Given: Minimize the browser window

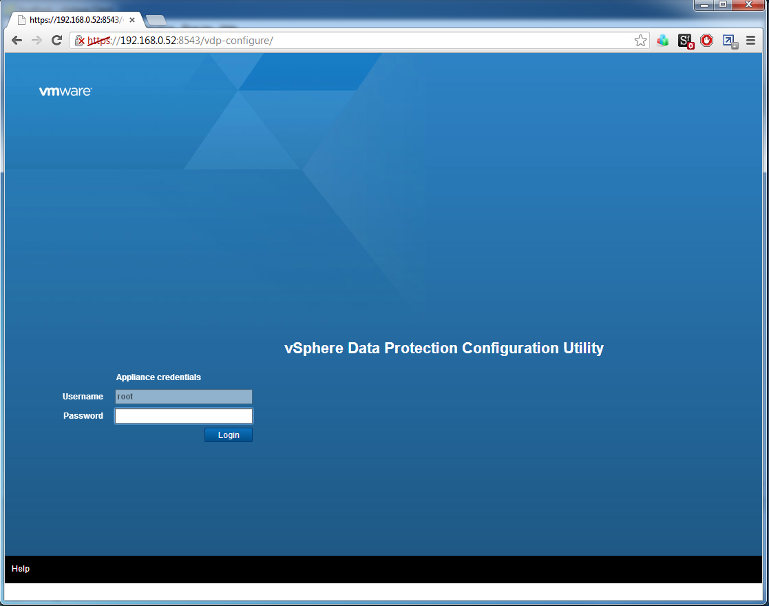Looking at the screenshot, I should click(x=705, y=5).
